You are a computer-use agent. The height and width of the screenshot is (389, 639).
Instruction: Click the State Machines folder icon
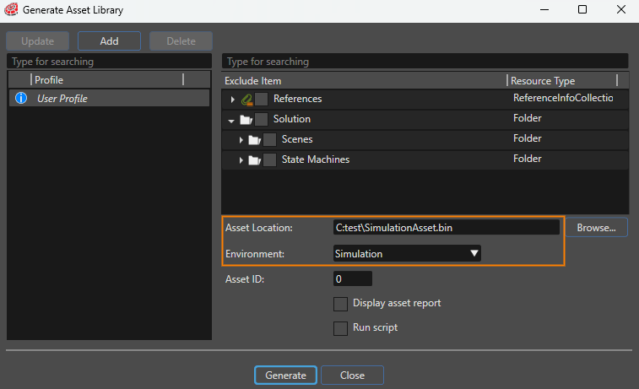(x=254, y=160)
